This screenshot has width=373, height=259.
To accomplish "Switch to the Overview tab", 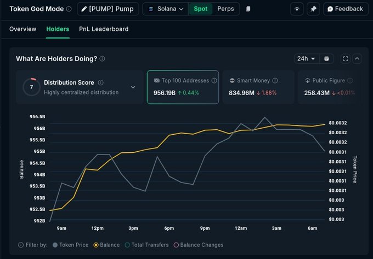I will point(23,29).
